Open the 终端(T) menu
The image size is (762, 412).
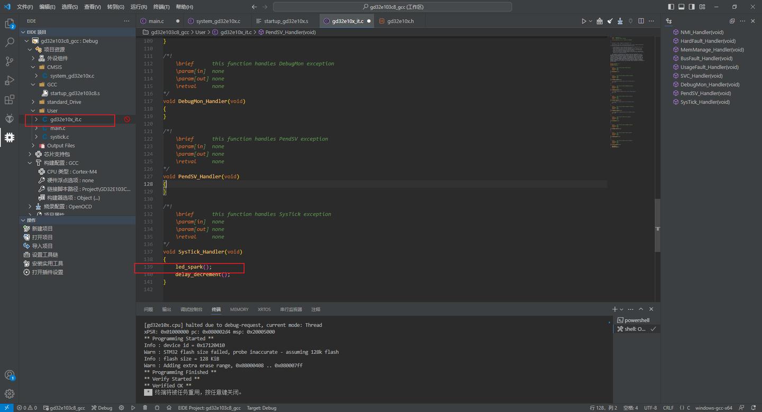(x=160, y=7)
